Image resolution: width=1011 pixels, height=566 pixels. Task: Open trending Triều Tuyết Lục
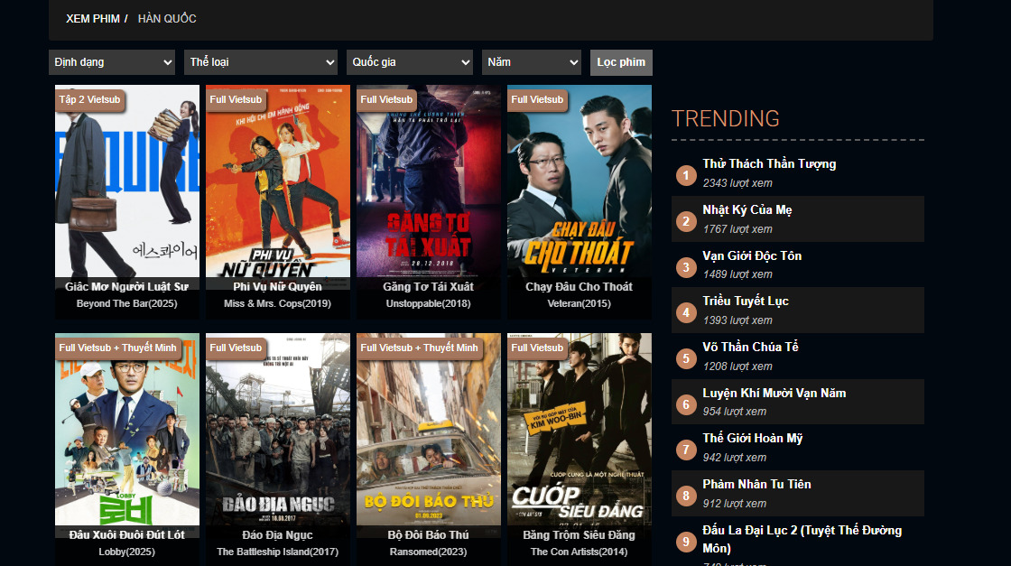coord(746,301)
